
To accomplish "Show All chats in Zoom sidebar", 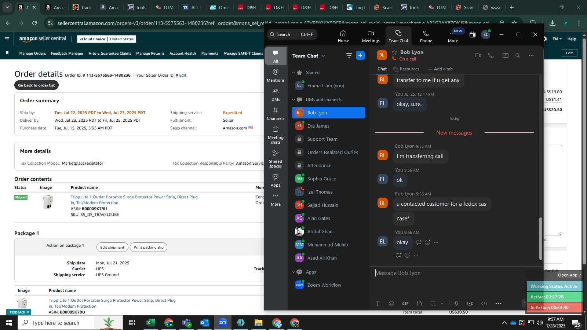I will [276, 56].
